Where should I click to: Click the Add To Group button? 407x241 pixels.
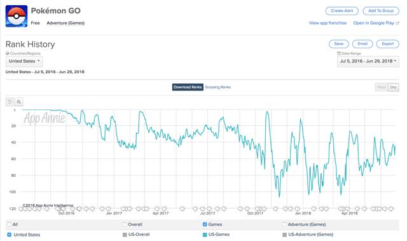coord(381,11)
